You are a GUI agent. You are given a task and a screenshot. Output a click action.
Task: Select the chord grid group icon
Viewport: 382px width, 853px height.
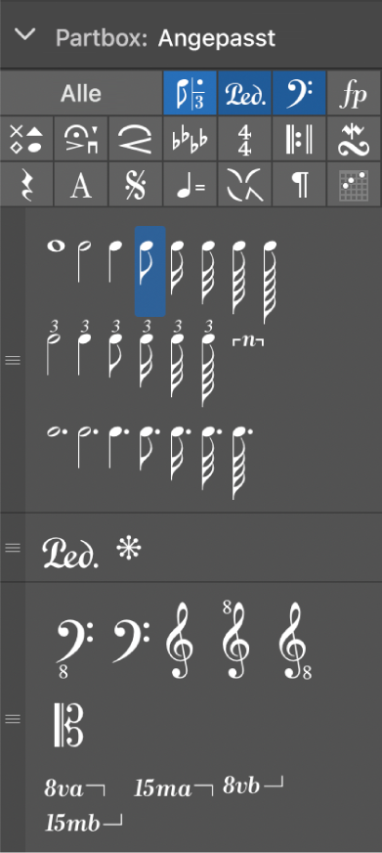(x=354, y=184)
